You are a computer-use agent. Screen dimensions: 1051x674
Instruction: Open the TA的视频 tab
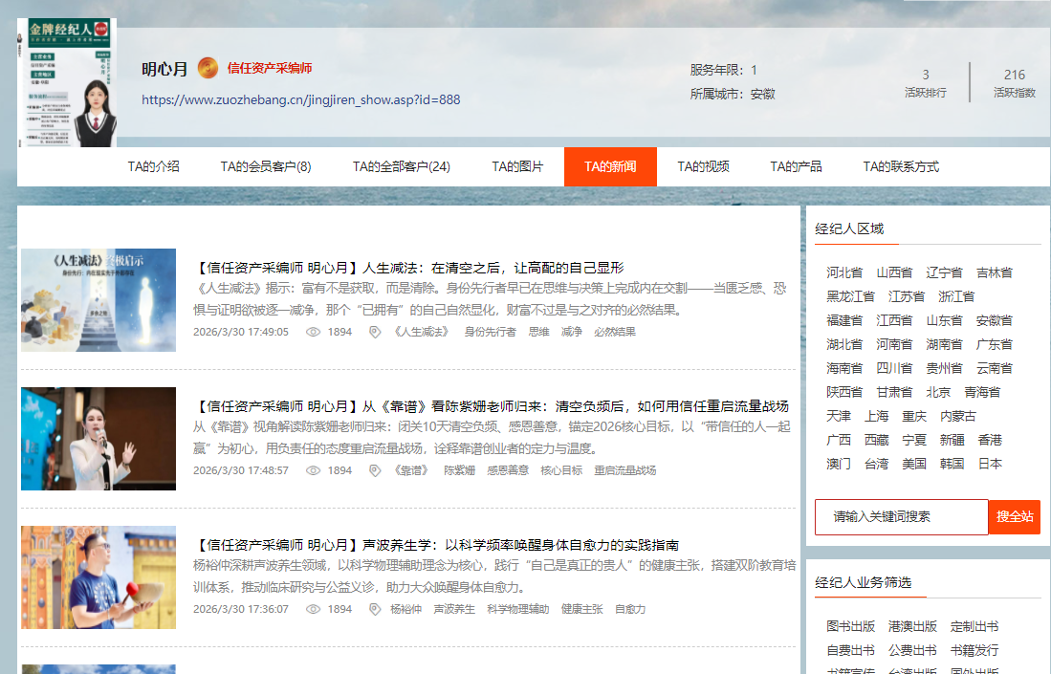pos(703,166)
